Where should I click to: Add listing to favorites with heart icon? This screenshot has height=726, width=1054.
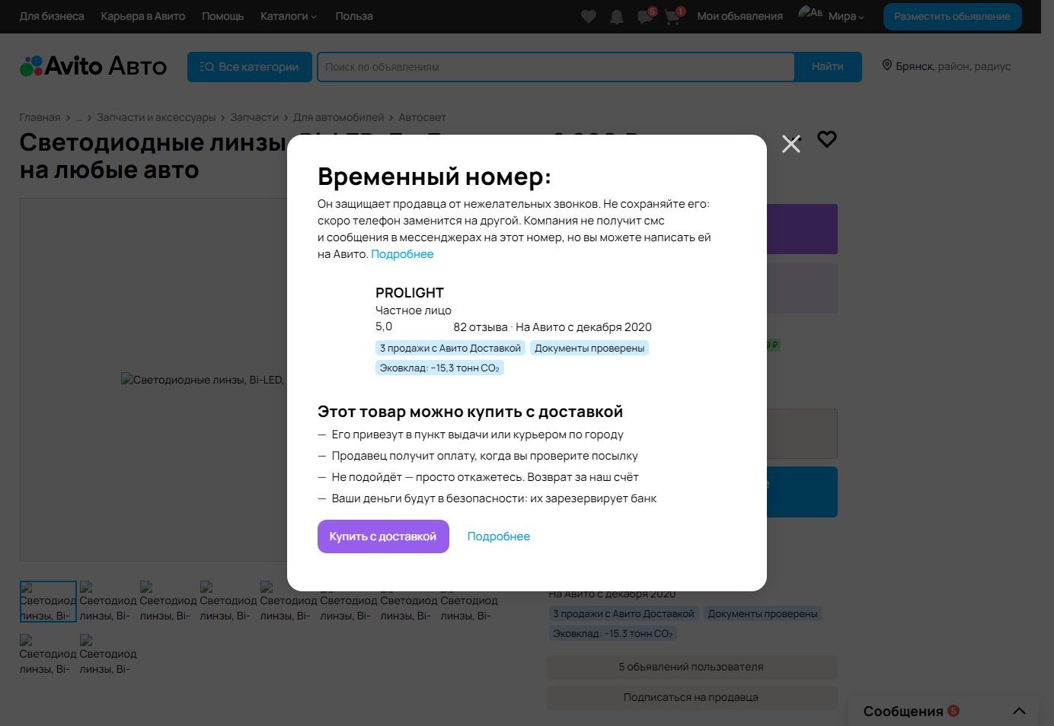point(827,139)
